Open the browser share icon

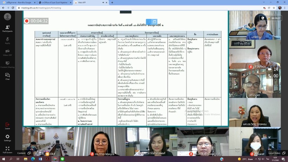[269, 8]
